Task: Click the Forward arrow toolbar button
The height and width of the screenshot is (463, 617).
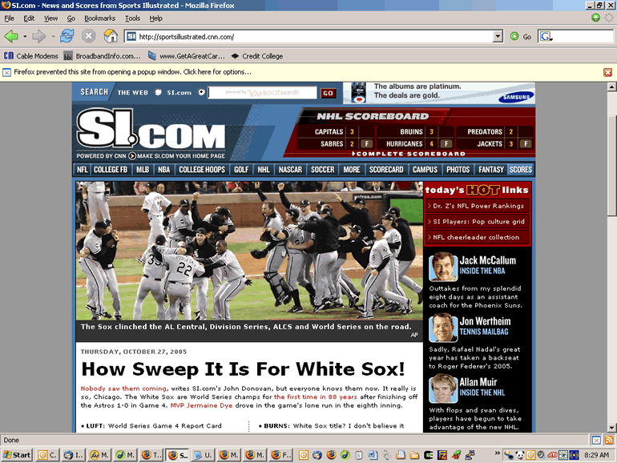Action: 38,37
